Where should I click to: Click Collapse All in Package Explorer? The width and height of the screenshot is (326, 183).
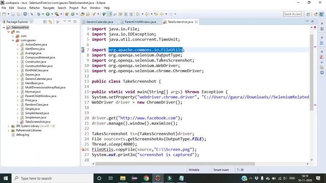(x=45, y=22)
